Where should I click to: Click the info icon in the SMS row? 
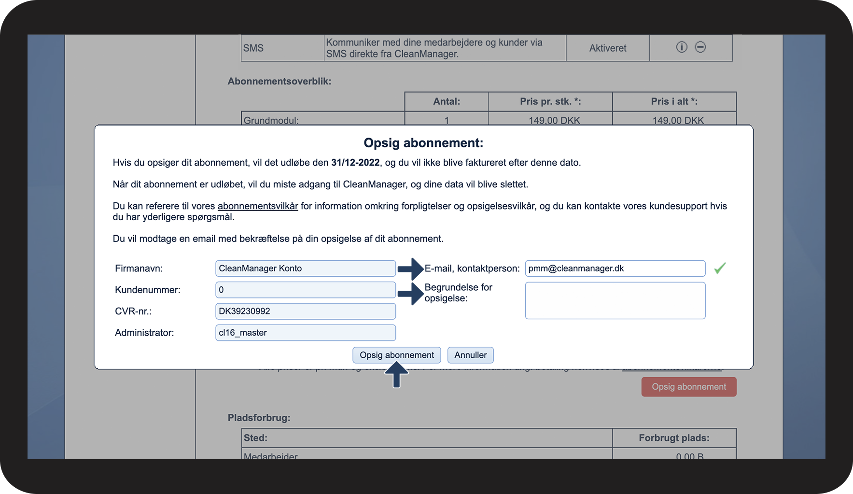tap(681, 47)
